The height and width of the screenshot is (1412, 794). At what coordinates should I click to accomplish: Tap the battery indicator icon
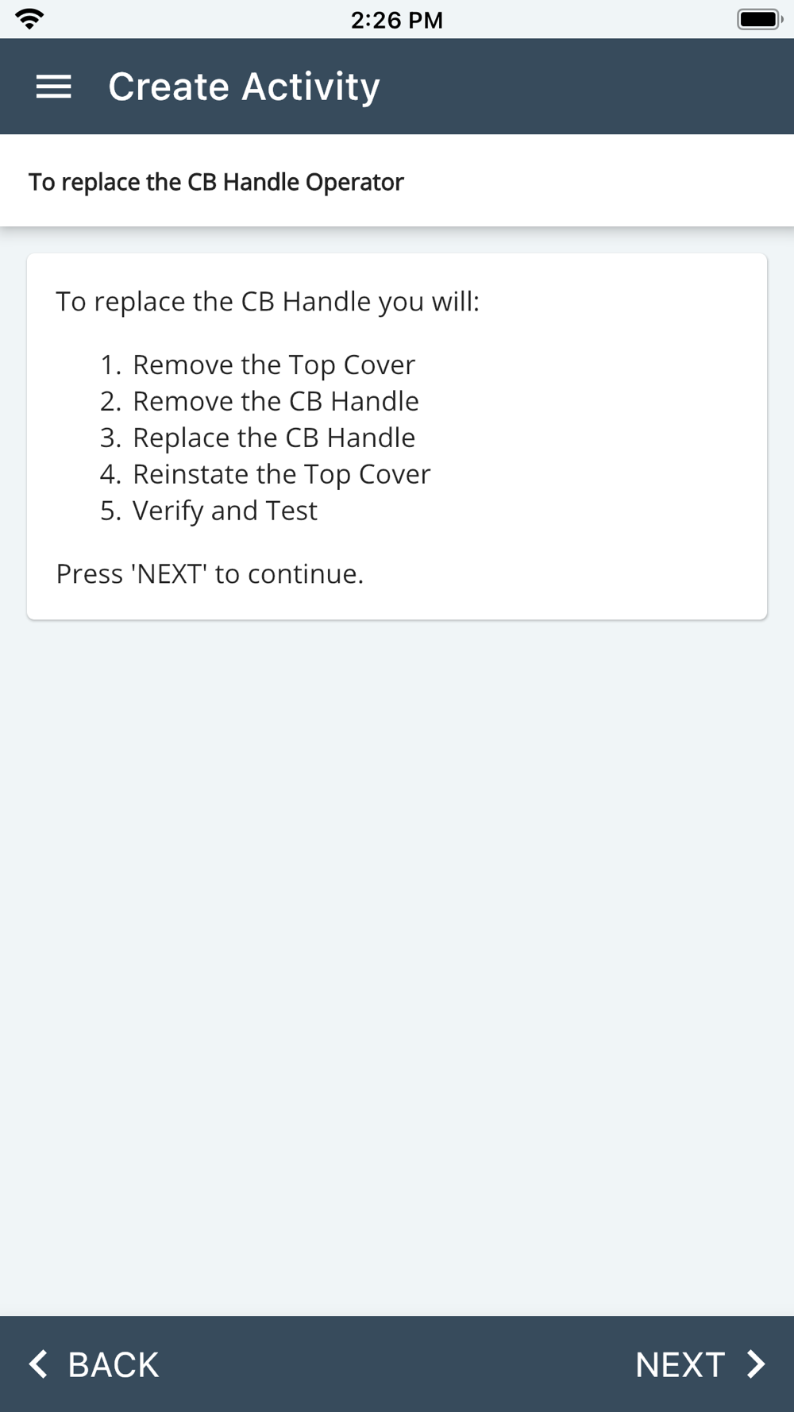[x=760, y=19]
